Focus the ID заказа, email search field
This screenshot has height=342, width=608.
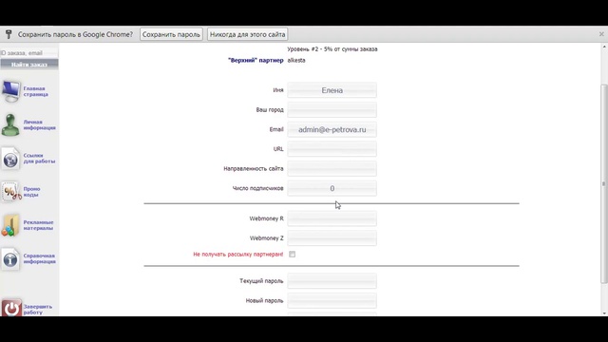tap(29, 53)
